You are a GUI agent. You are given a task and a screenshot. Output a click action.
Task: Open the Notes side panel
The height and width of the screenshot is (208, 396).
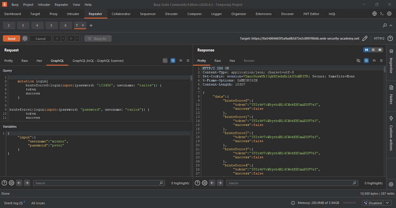pyautogui.click(x=391, y=95)
